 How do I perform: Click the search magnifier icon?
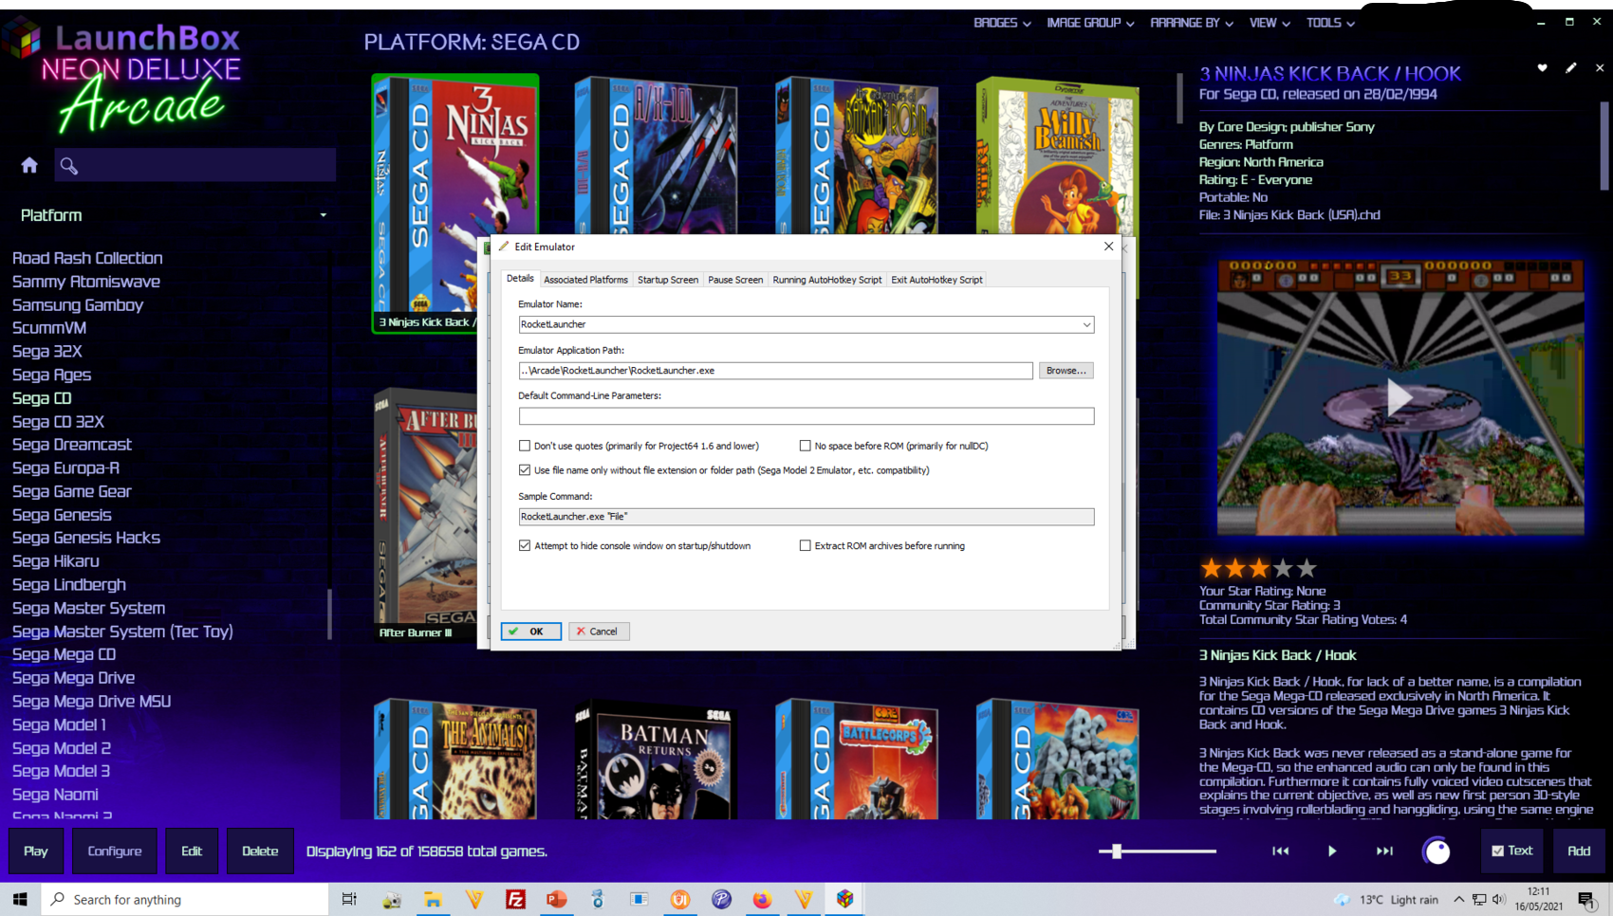pyautogui.click(x=68, y=166)
